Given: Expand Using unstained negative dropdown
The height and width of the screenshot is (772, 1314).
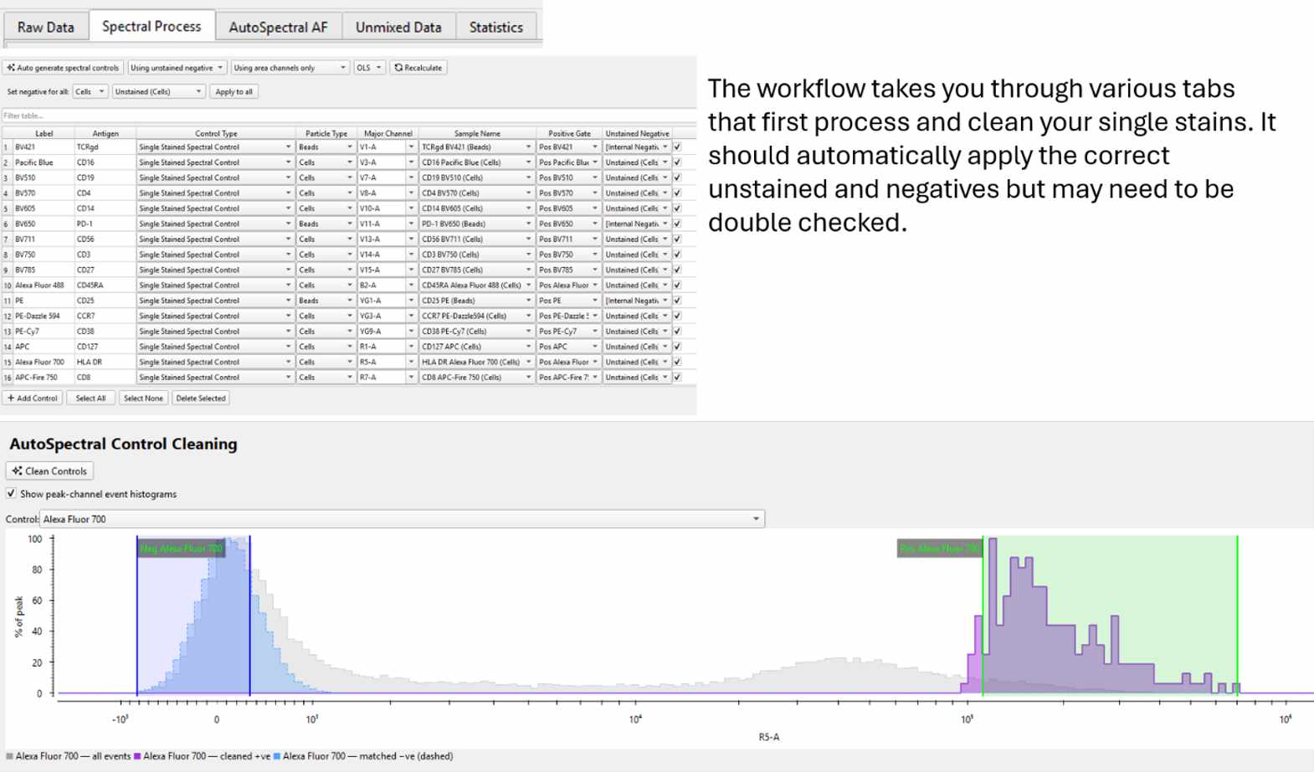Looking at the screenshot, I should pos(177,68).
